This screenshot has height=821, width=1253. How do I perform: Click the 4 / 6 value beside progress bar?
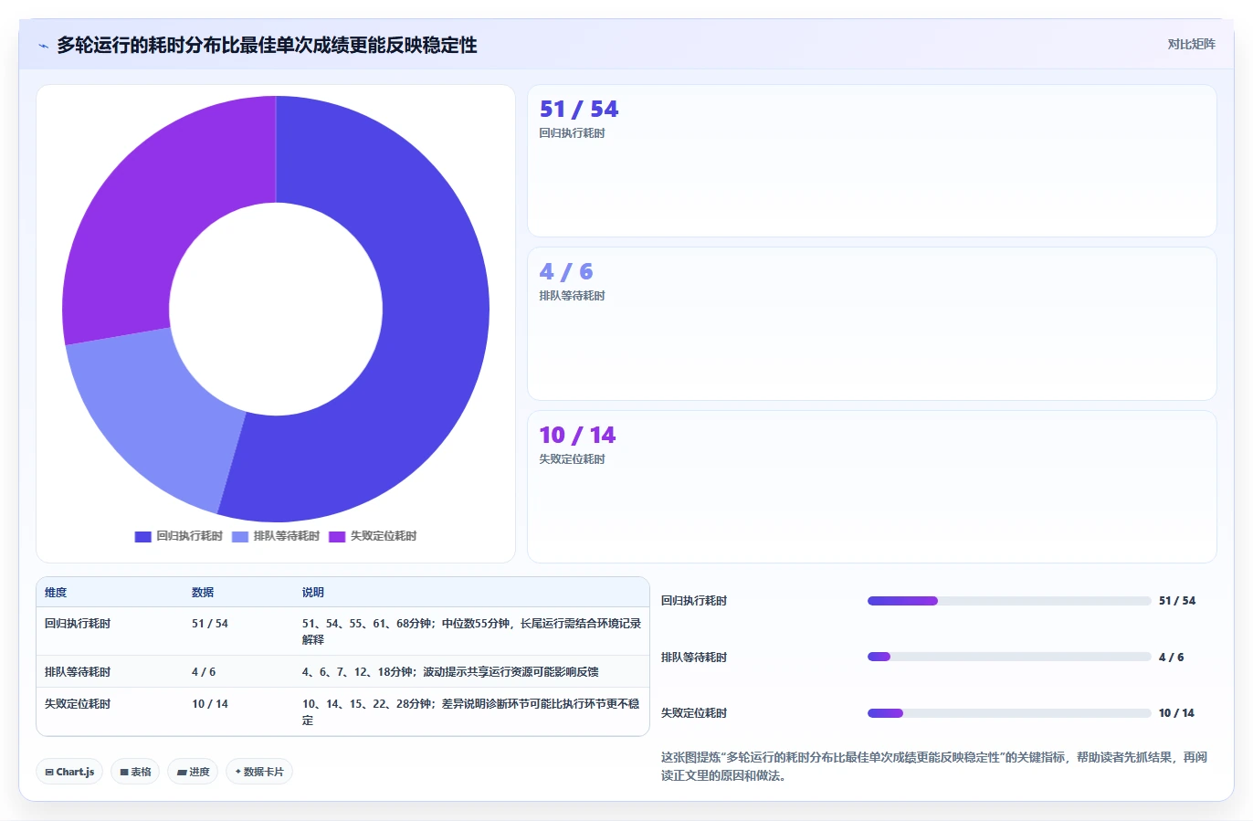[x=1172, y=658]
